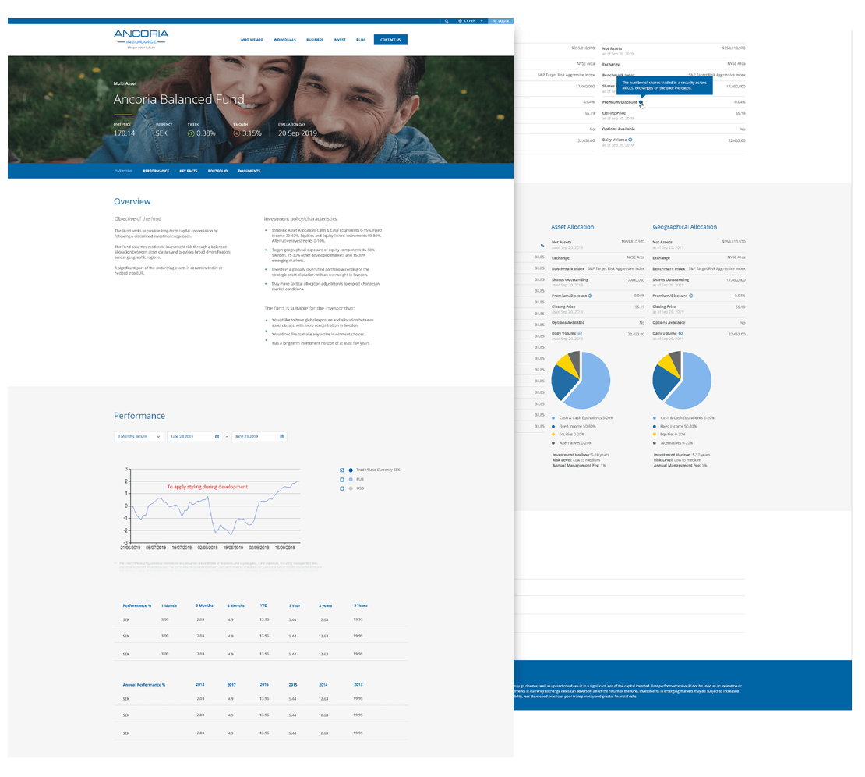This screenshot has width=865, height=777.
Task: Click the unit price value 170.14
Action: [124, 133]
